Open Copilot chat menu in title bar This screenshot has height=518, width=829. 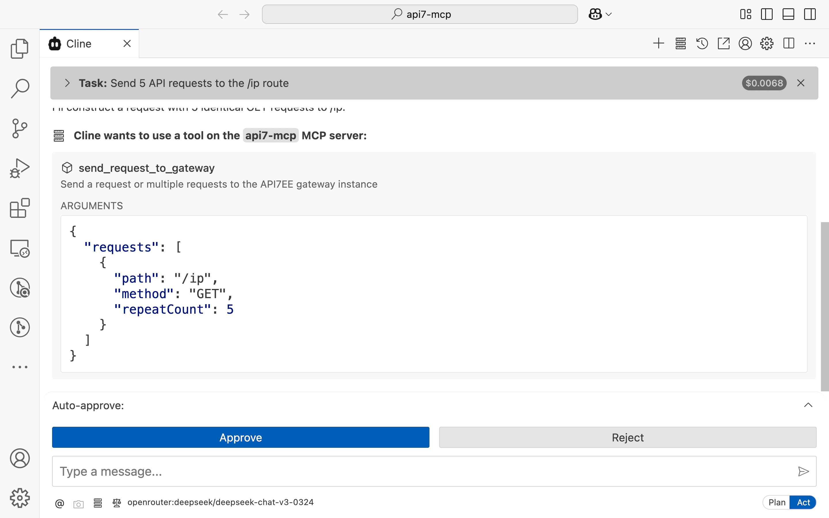point(600,14)
